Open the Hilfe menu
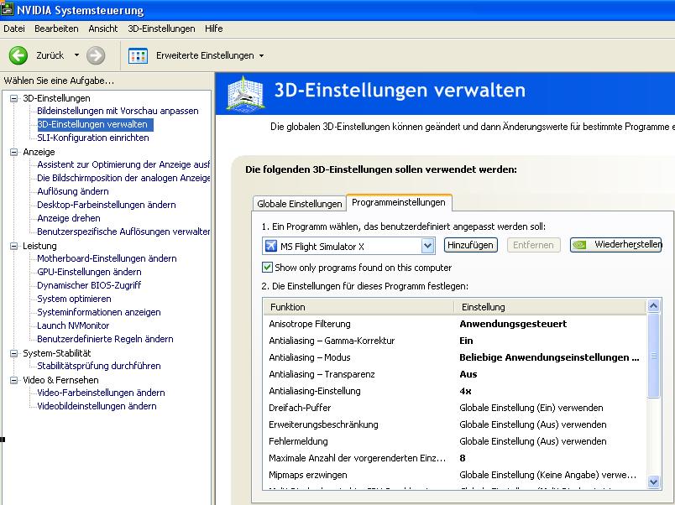This screenshot has height=505, width=675. [213, 29]
